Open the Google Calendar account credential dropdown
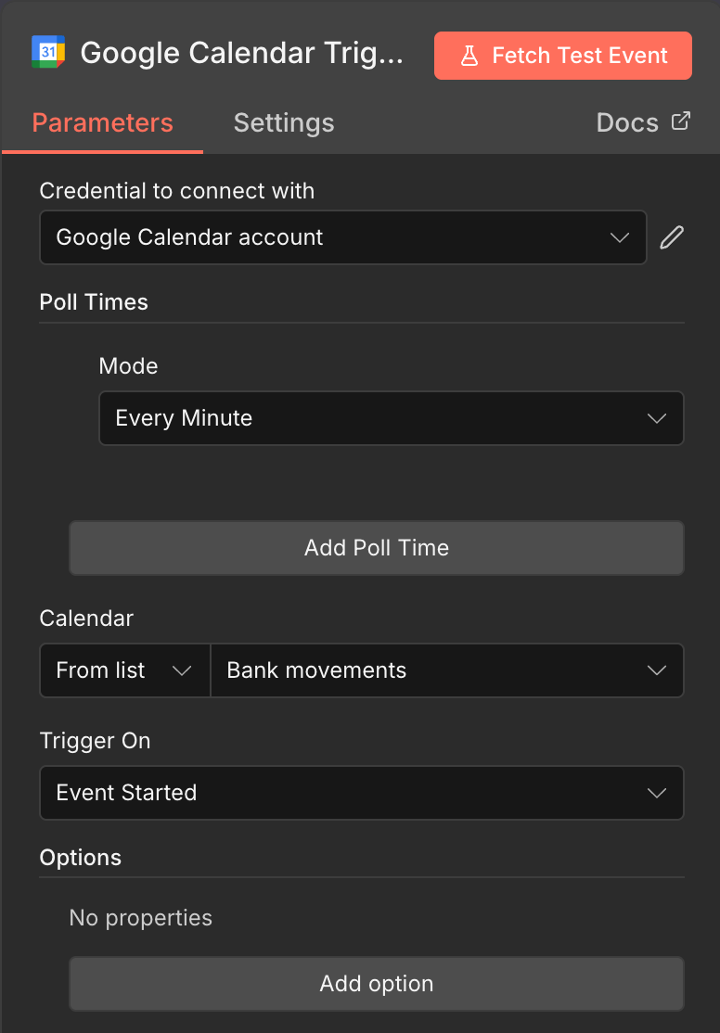 click(342, 237)
